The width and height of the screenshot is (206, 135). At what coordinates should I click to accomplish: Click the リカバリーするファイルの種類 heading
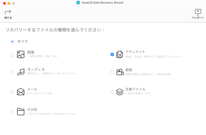(55, 30)
